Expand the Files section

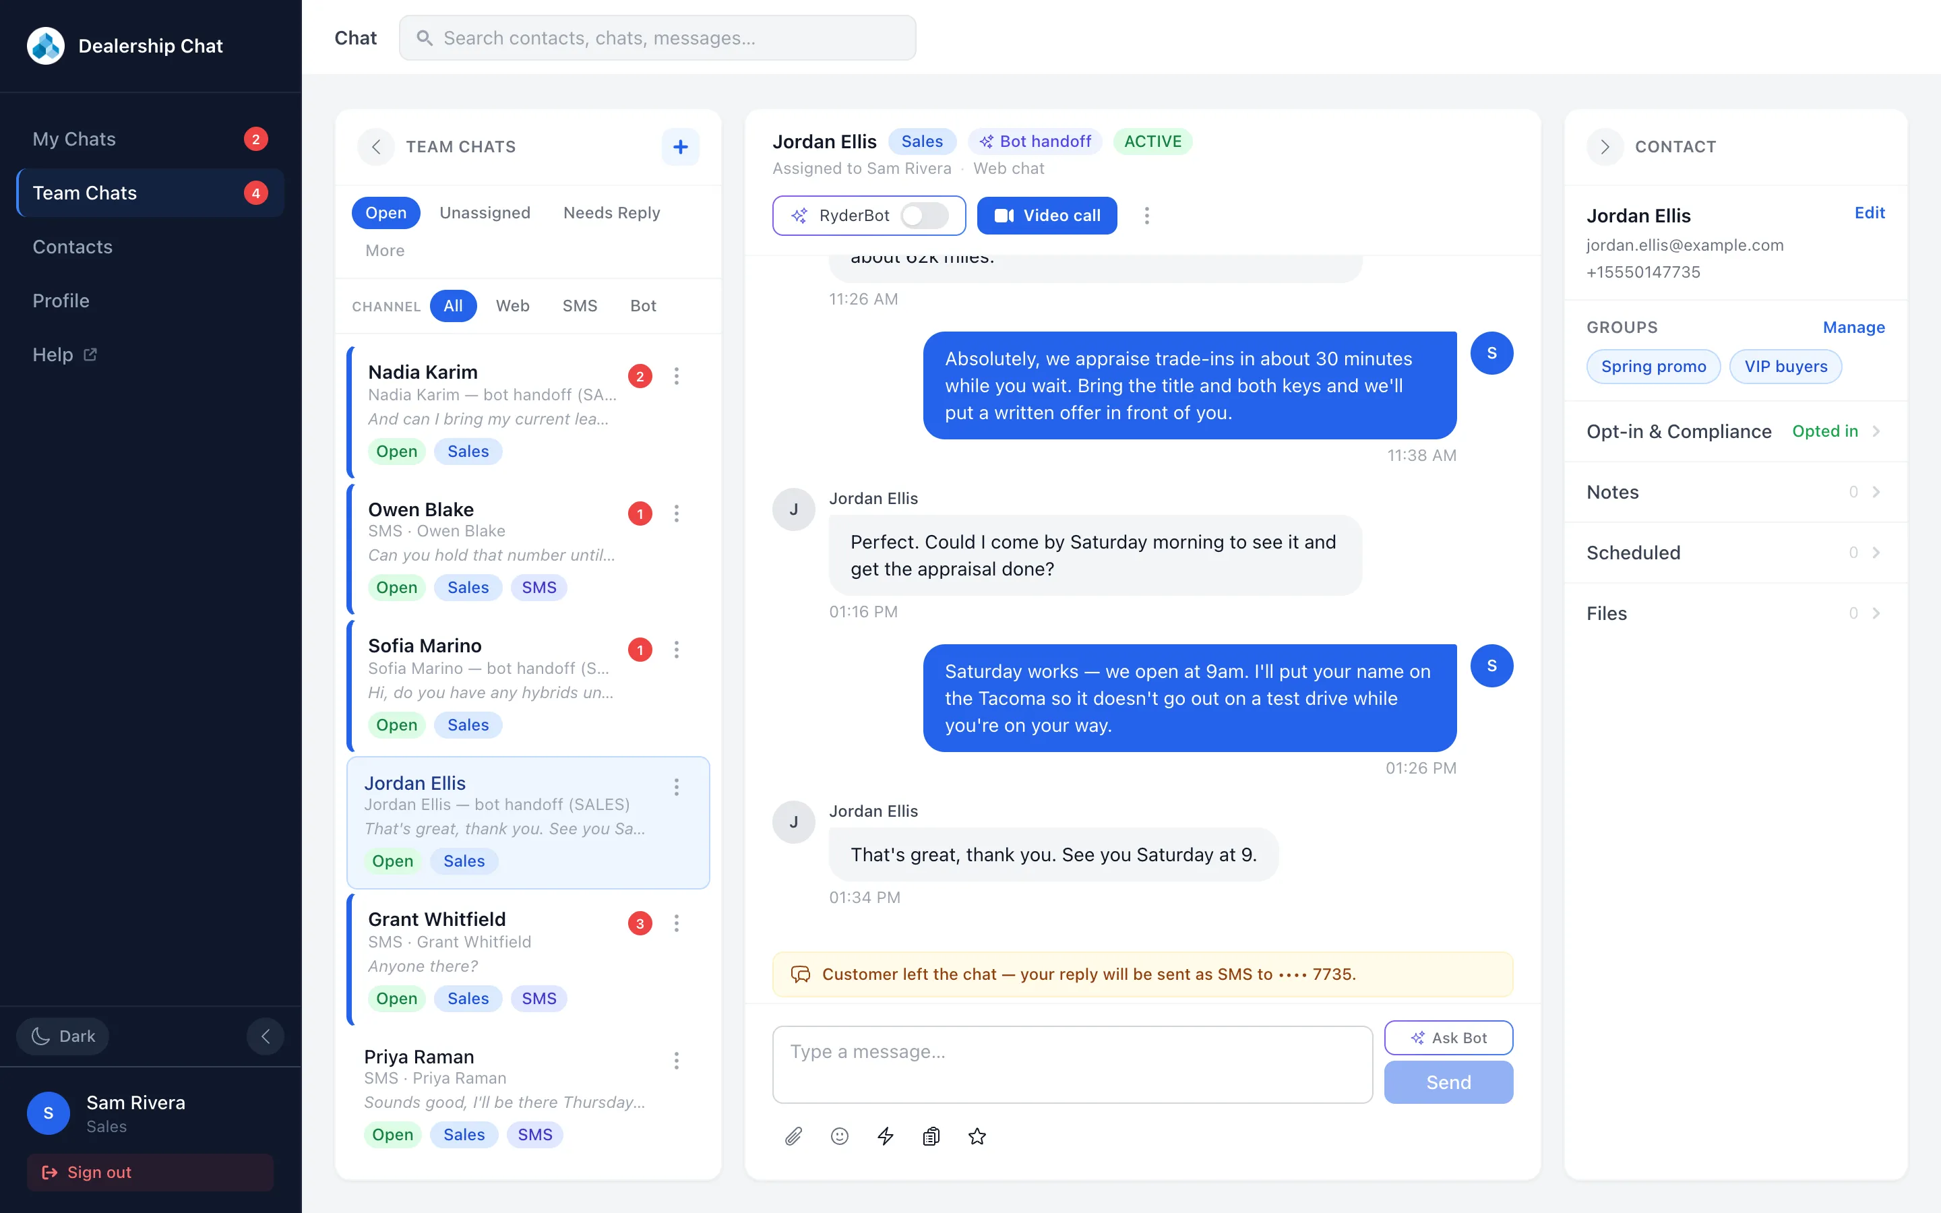click(x=1735, y=613)
